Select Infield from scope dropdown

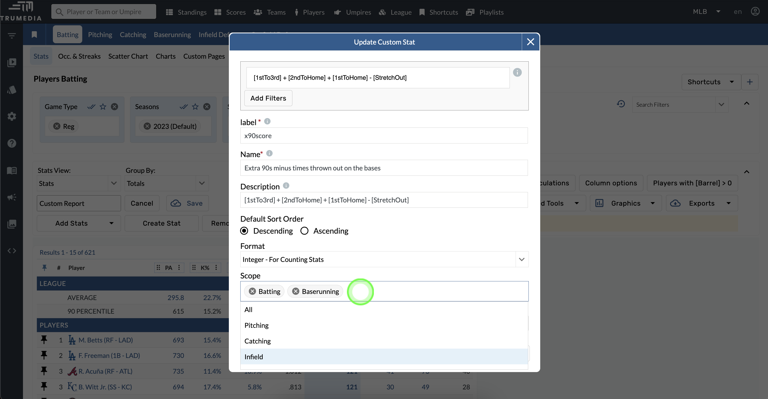[253, 356]
